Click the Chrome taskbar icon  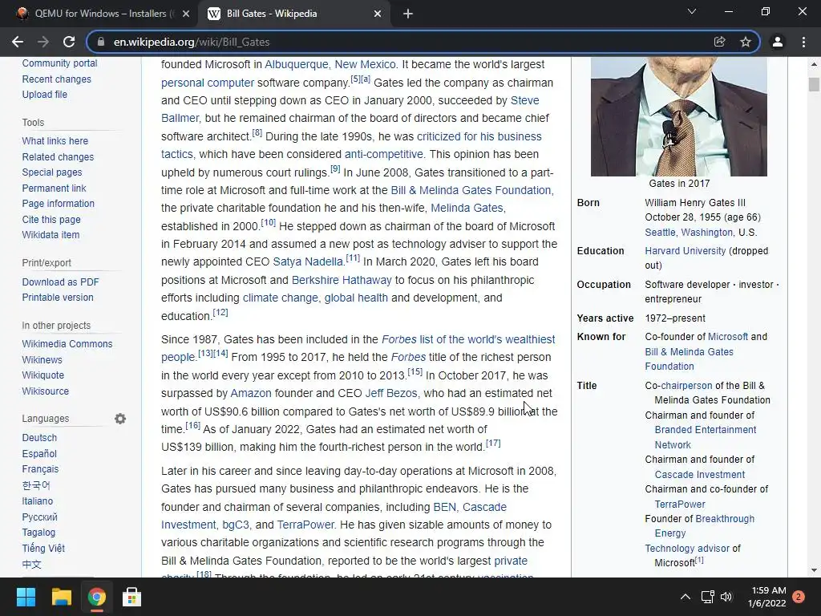tap(97, 597)
